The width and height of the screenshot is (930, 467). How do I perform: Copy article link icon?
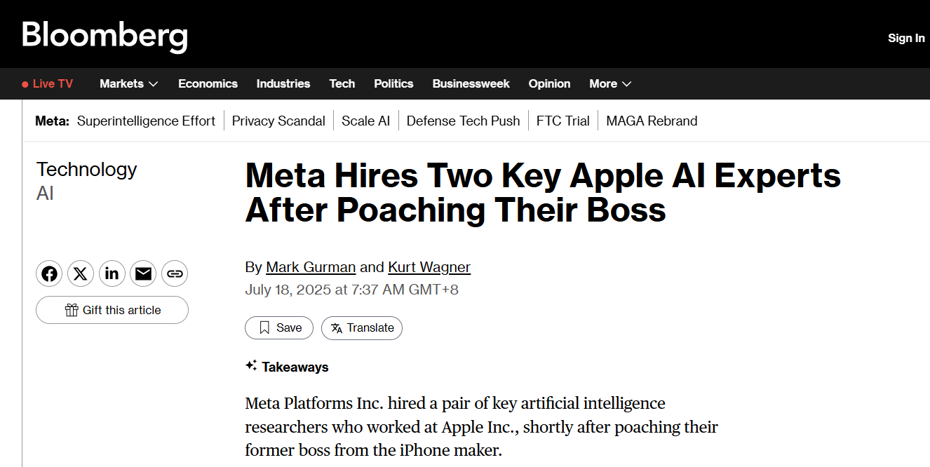175,273
